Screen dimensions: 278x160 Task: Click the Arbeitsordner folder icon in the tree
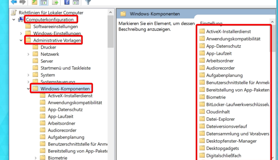tap(42, 123)
